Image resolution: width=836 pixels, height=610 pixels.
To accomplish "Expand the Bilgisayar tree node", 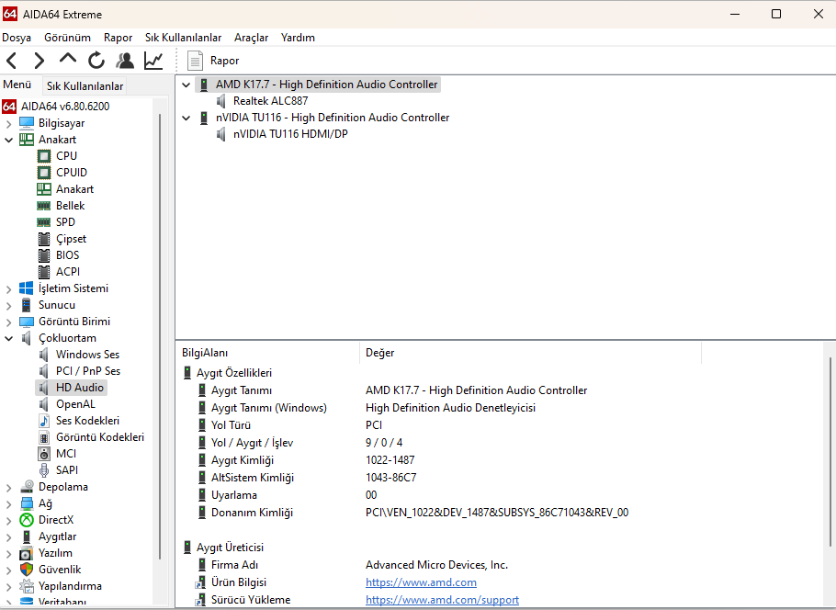I will tap(9, 123).
